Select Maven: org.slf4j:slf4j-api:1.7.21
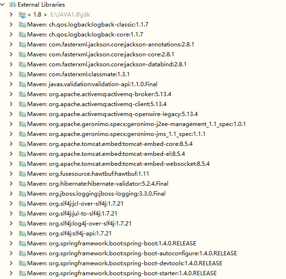 pos(69,234)
